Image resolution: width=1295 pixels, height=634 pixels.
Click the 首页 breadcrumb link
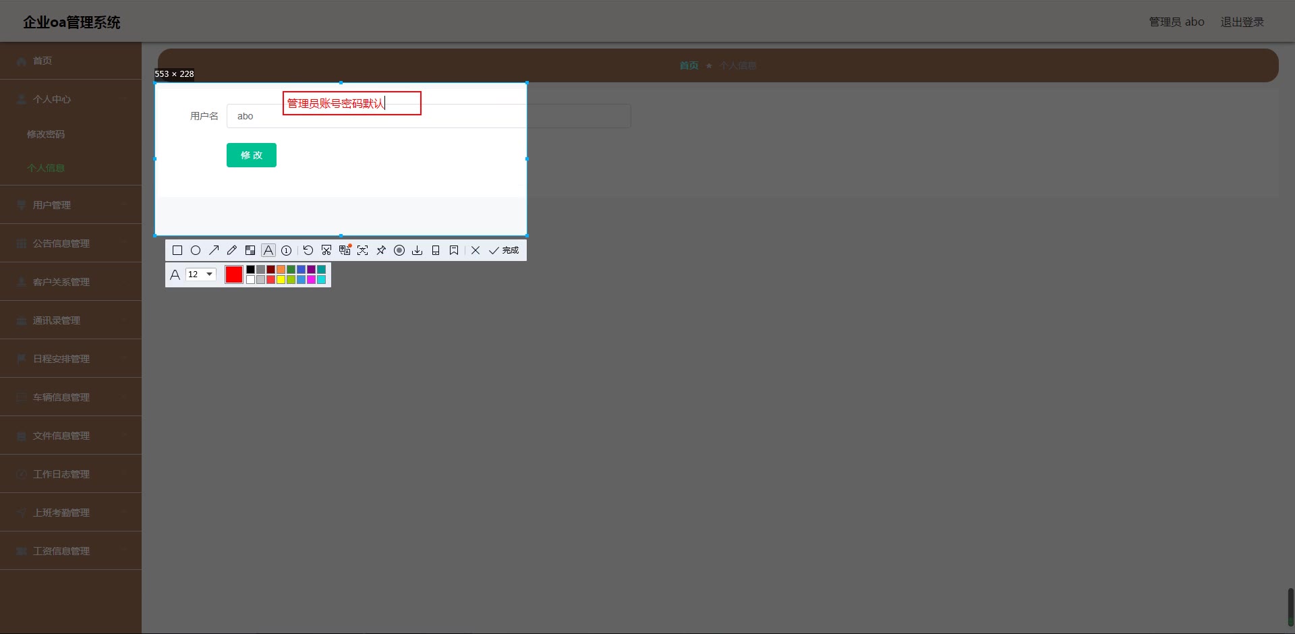point(689,65)
